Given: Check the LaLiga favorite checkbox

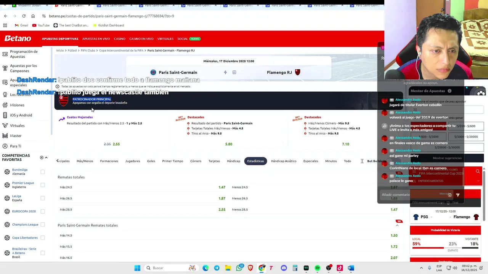Looking at the screenshot, I should 43,198.
